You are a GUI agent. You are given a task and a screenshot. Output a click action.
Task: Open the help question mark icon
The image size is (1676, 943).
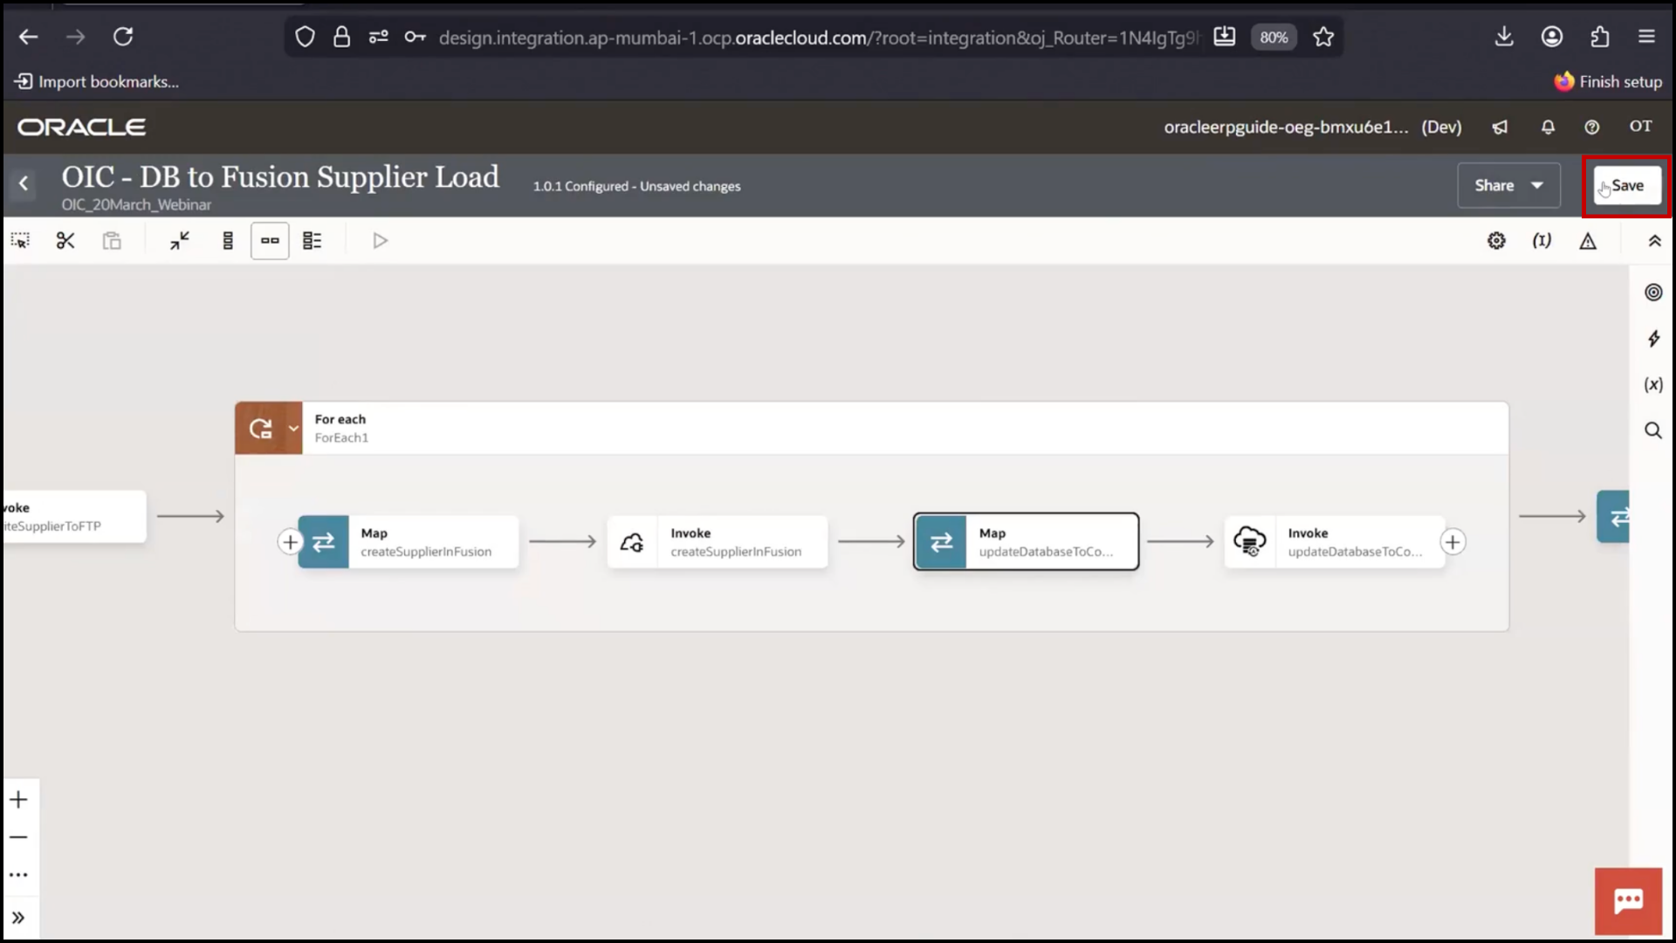[x=1592, y=127]
